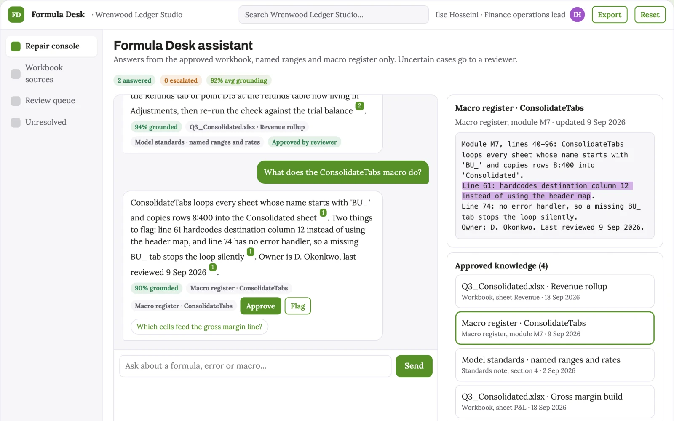Click the FD Formula Desk logo icon

[16, 15]
